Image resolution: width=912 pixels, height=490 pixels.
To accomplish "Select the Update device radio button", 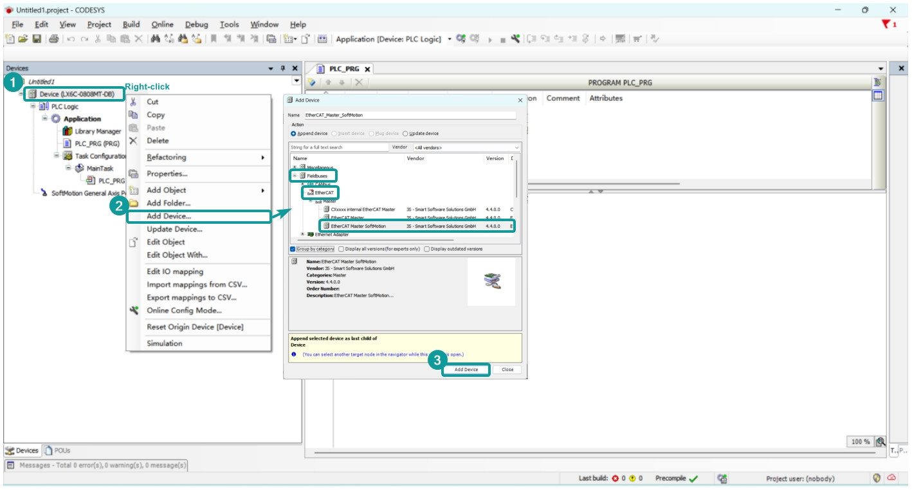I will (405, 134).
